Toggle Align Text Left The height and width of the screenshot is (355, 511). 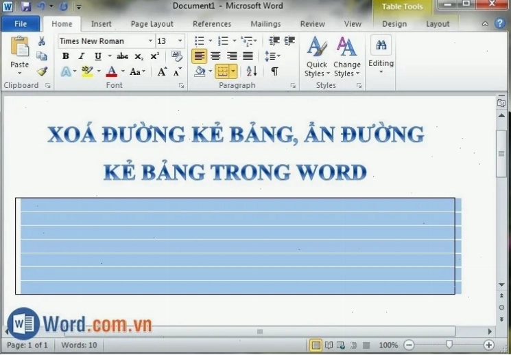[x=199, y=56]
